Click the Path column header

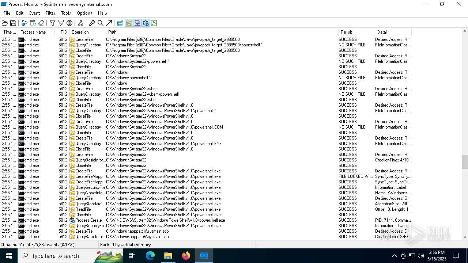[x=222, y=32]
